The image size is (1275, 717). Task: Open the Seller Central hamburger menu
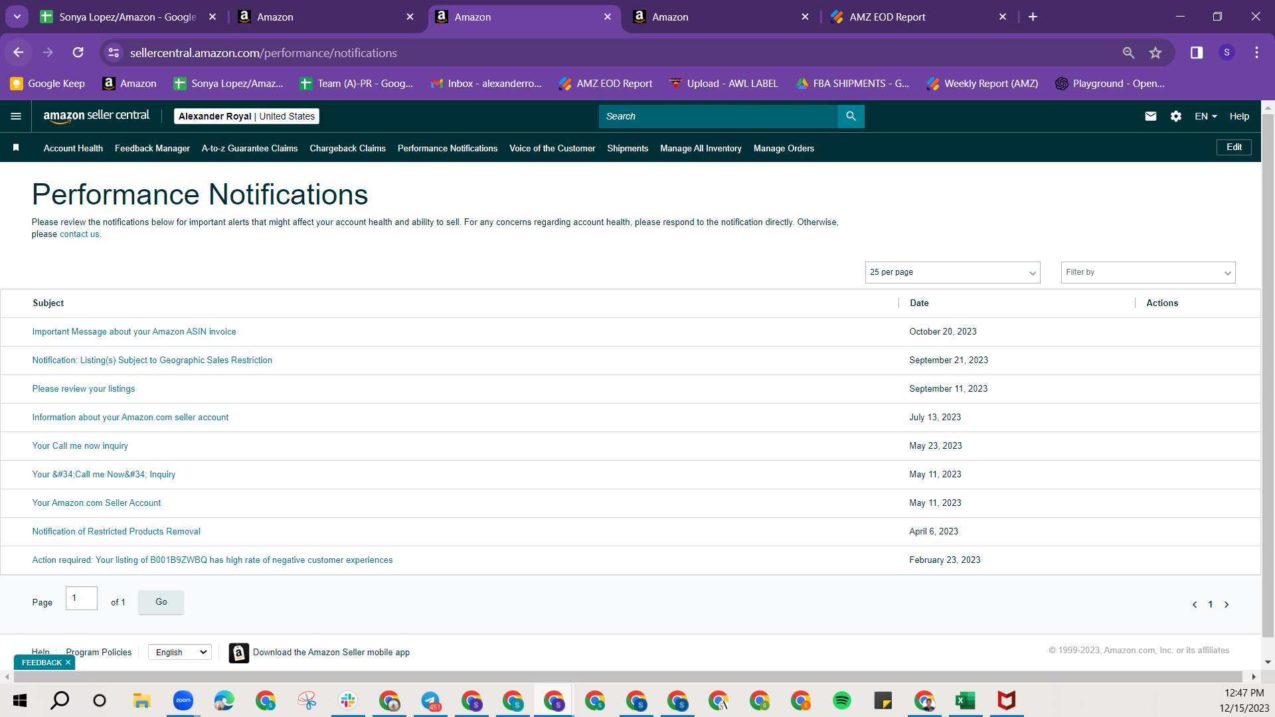(x=16, y=116)
